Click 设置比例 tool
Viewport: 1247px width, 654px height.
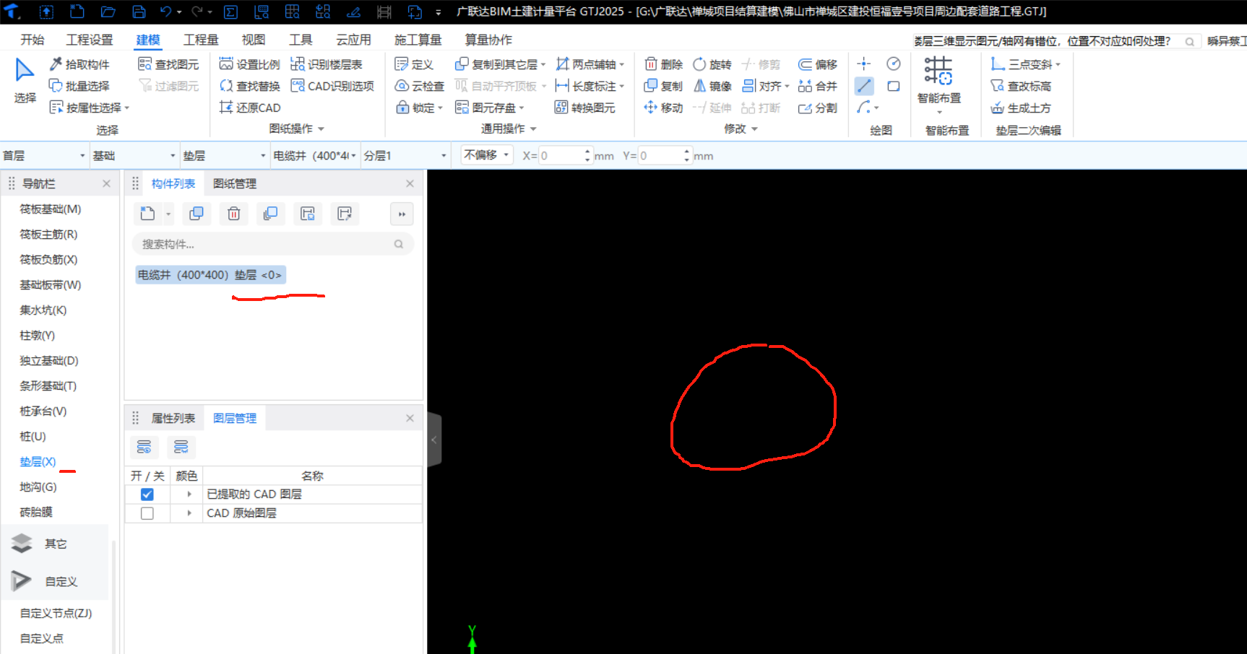249,64
